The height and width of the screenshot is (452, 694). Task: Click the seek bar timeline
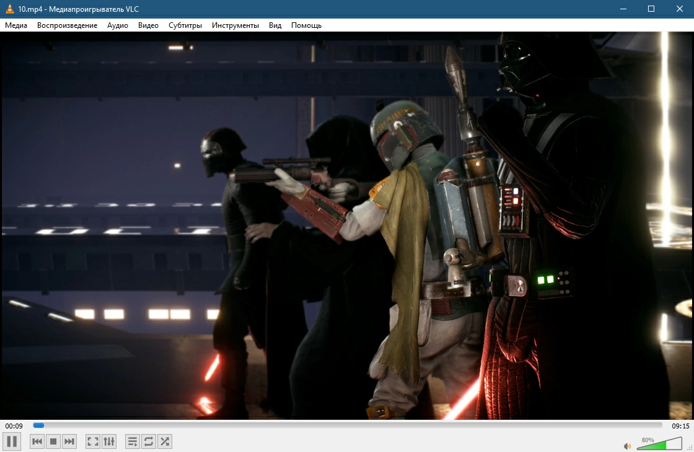pos(348,425)
